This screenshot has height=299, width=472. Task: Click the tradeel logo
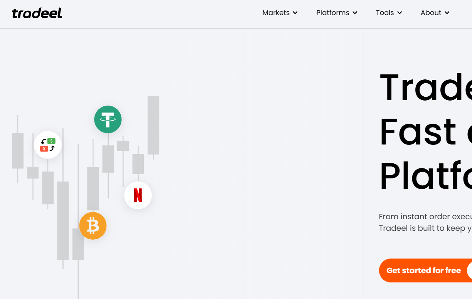click(x=37, y=13)
